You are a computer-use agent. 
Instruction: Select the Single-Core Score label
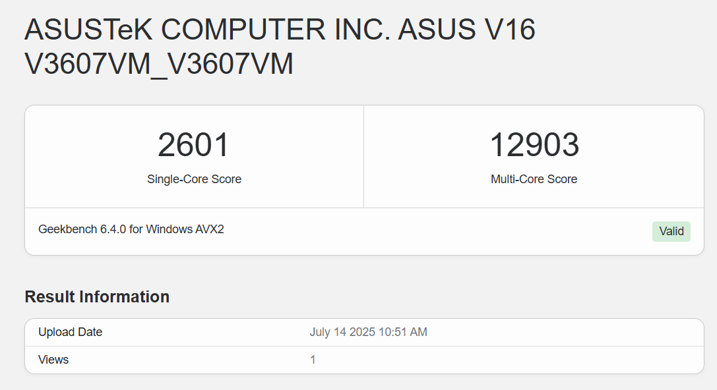tap(194, 179)
